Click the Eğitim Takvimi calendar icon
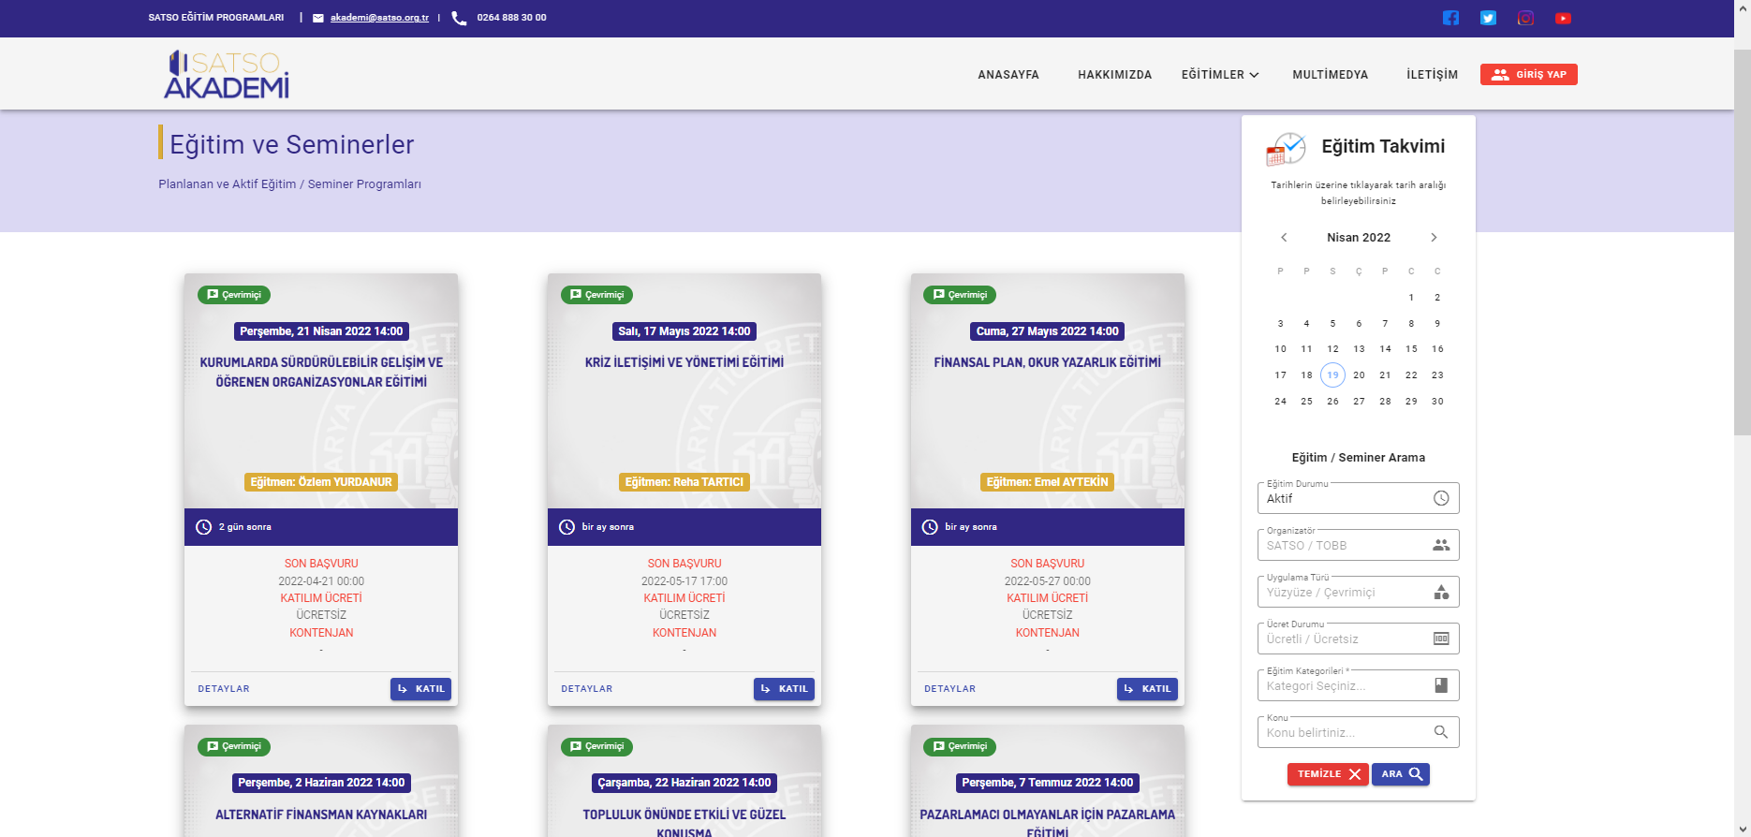 pos(1287,148)
